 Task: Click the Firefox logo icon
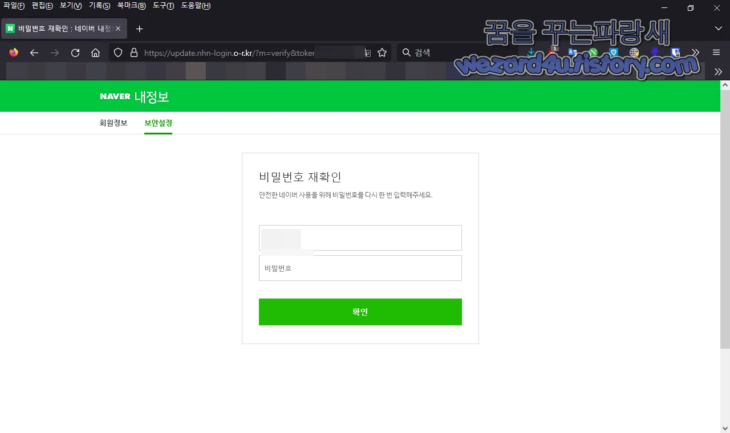click(14, 52)
